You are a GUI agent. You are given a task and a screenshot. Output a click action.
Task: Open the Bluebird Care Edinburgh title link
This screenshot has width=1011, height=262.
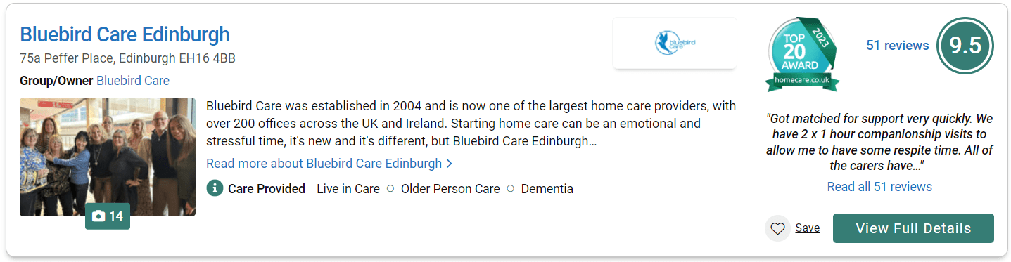pos(125,34)
